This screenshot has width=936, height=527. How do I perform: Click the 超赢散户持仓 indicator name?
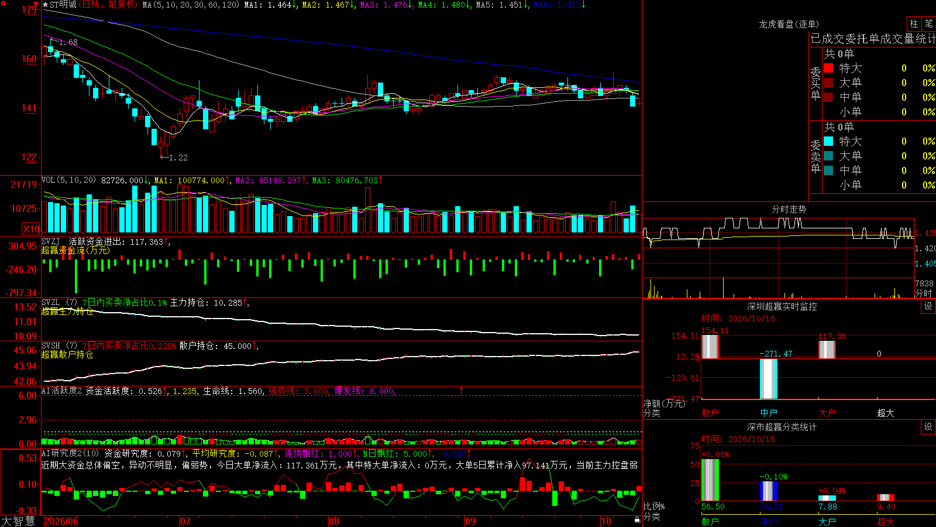click(67, 354)
